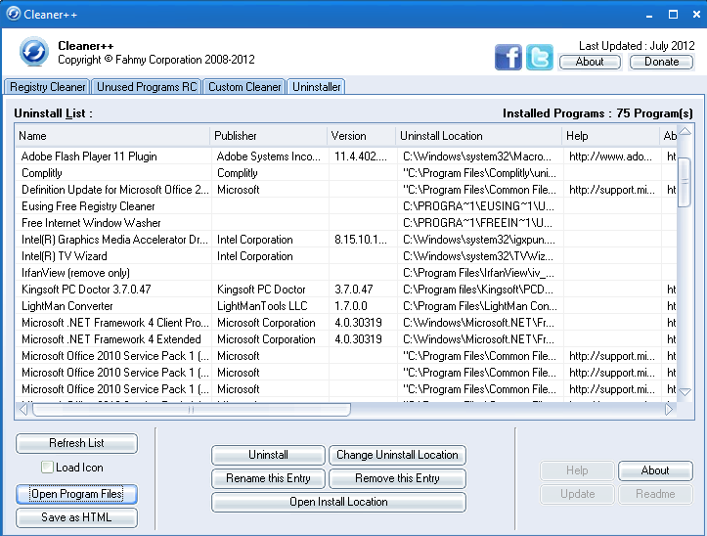Click the greyed Readme button
Screen dimensions: 707x536
pos(655,494)
